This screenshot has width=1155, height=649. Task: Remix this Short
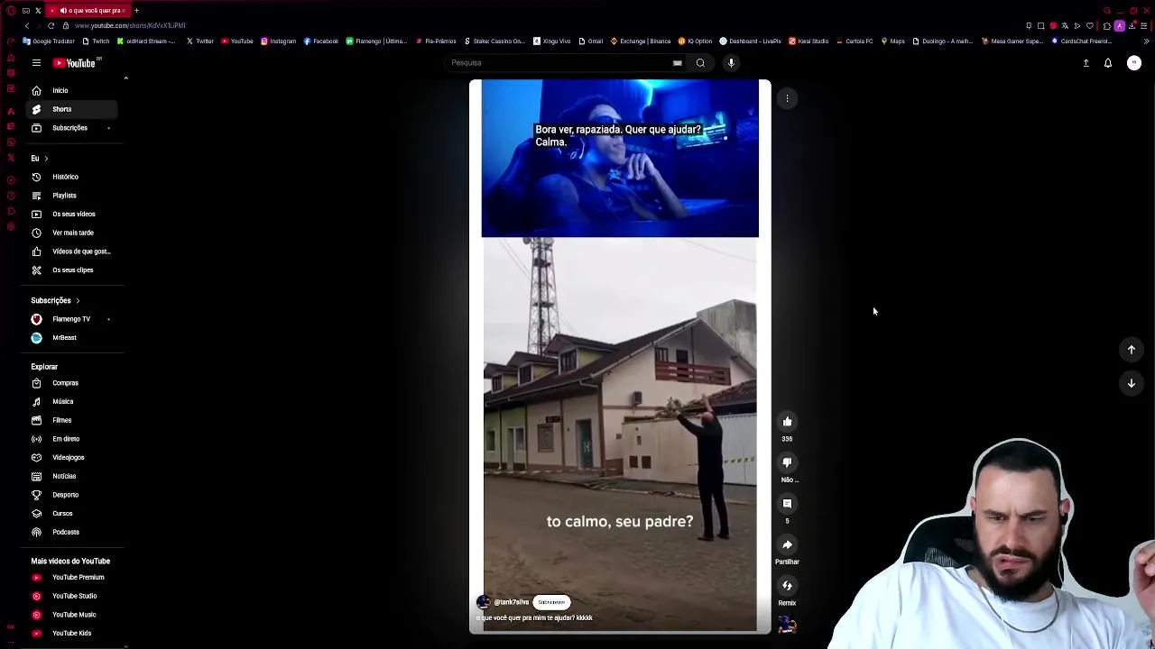click(x=787, y=586)
